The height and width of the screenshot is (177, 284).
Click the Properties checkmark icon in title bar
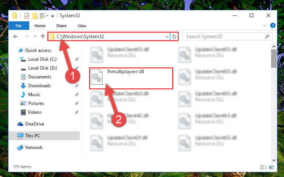click(27, 16)
